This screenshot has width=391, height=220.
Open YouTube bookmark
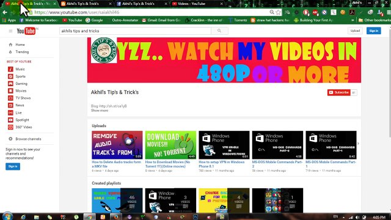coord(72,20)
